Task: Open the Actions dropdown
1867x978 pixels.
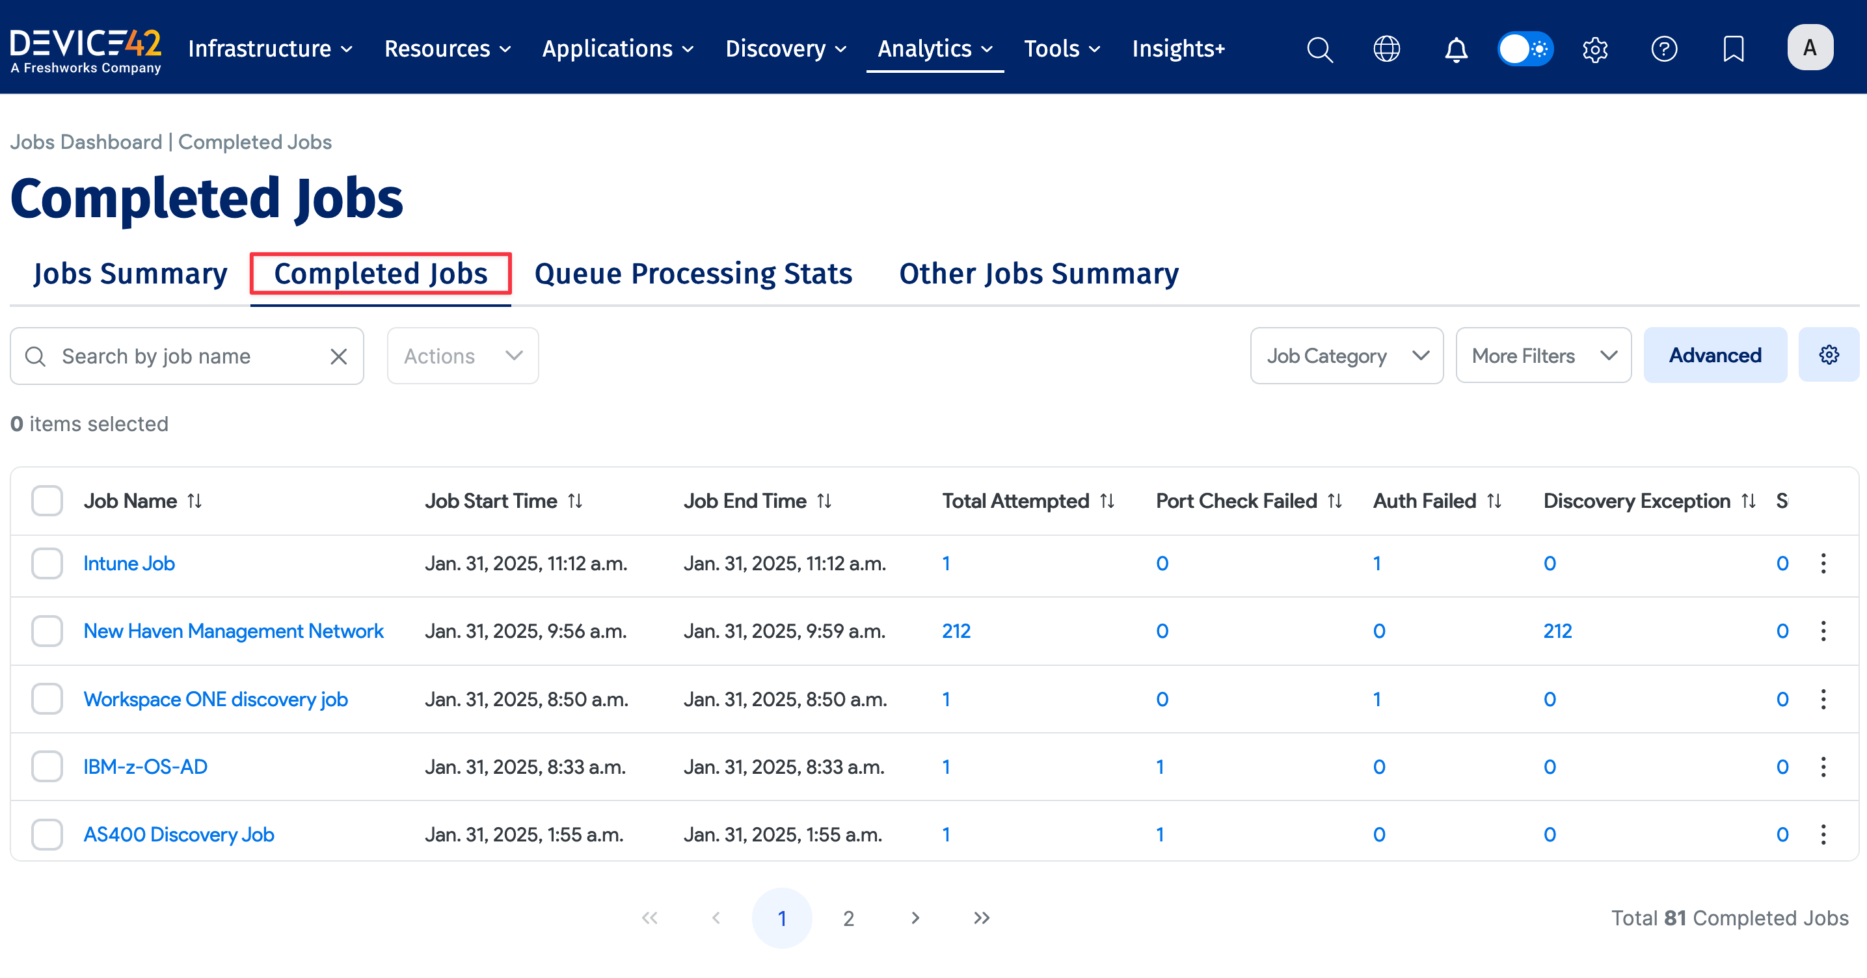Action: pos(462,355)
